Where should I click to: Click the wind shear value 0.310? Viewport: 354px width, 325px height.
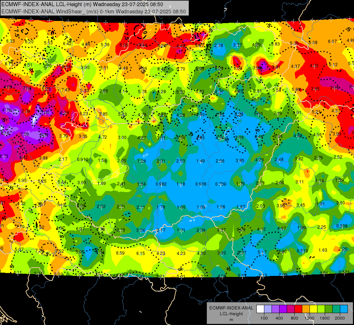tap(302, 251)
